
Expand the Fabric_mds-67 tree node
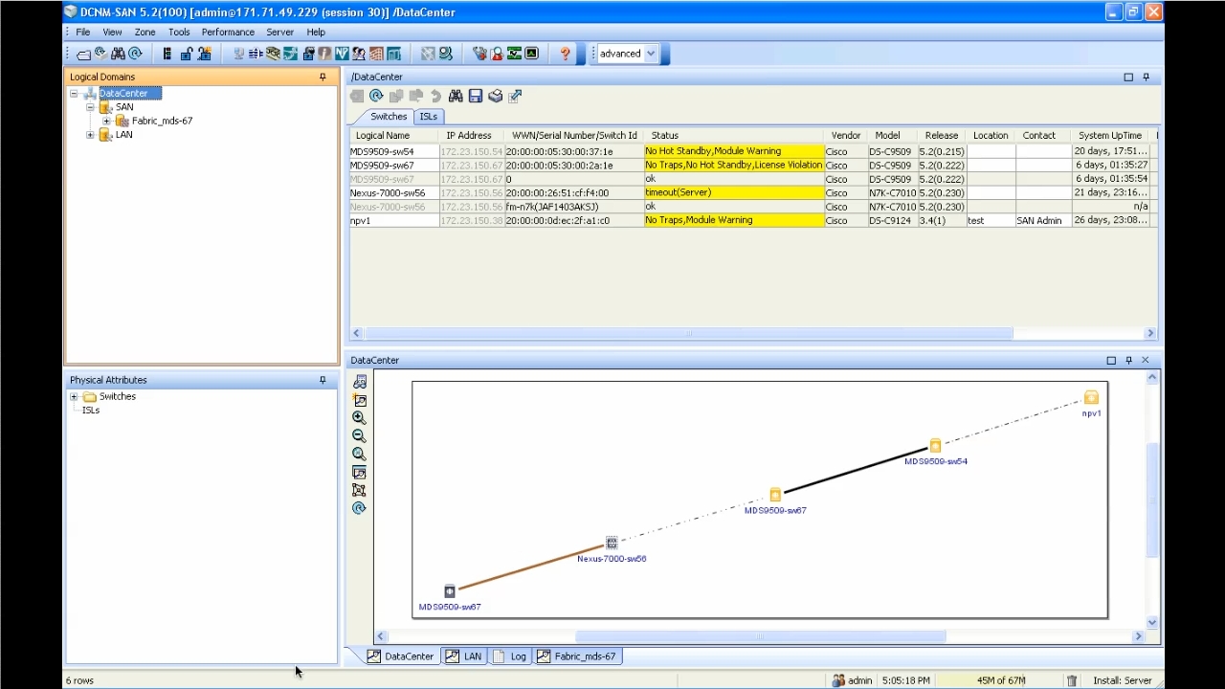(106, 122)
